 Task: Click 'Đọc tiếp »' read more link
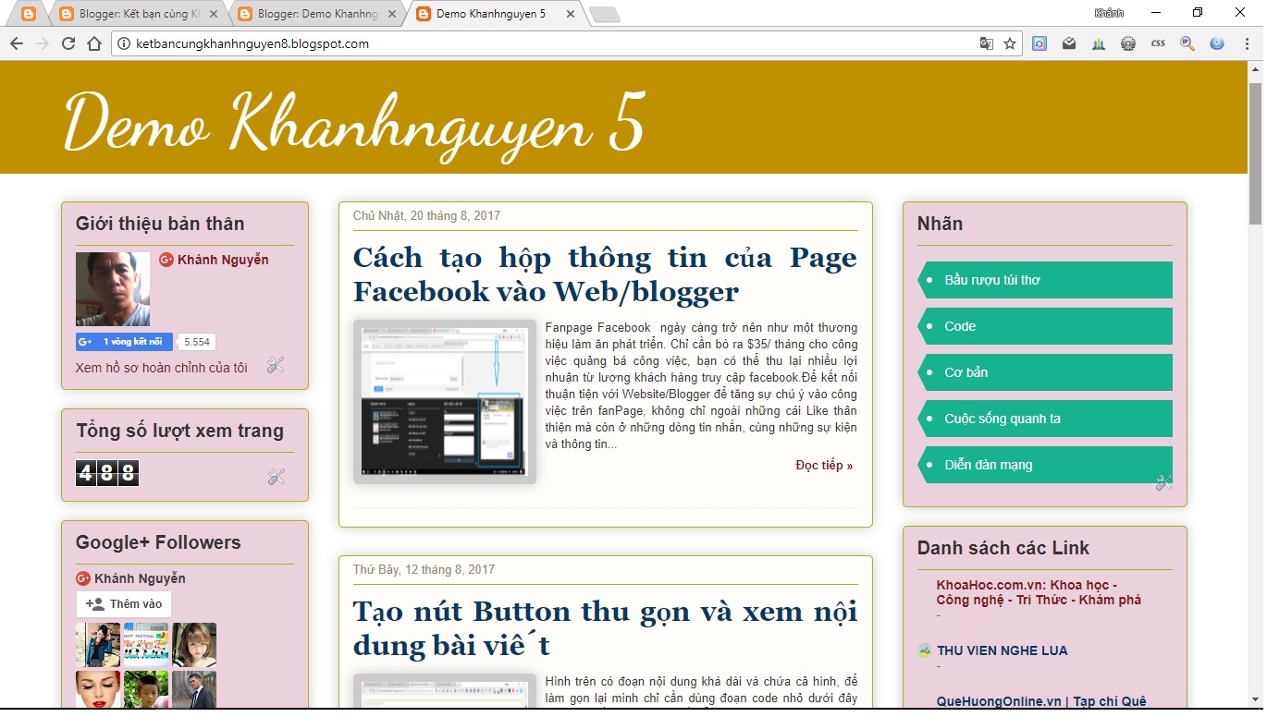coord(824,465)
